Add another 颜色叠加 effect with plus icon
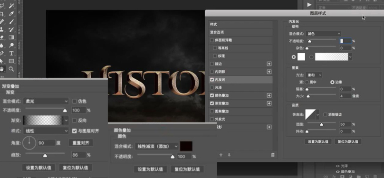The image size is (384, 178). coord(269,95)
